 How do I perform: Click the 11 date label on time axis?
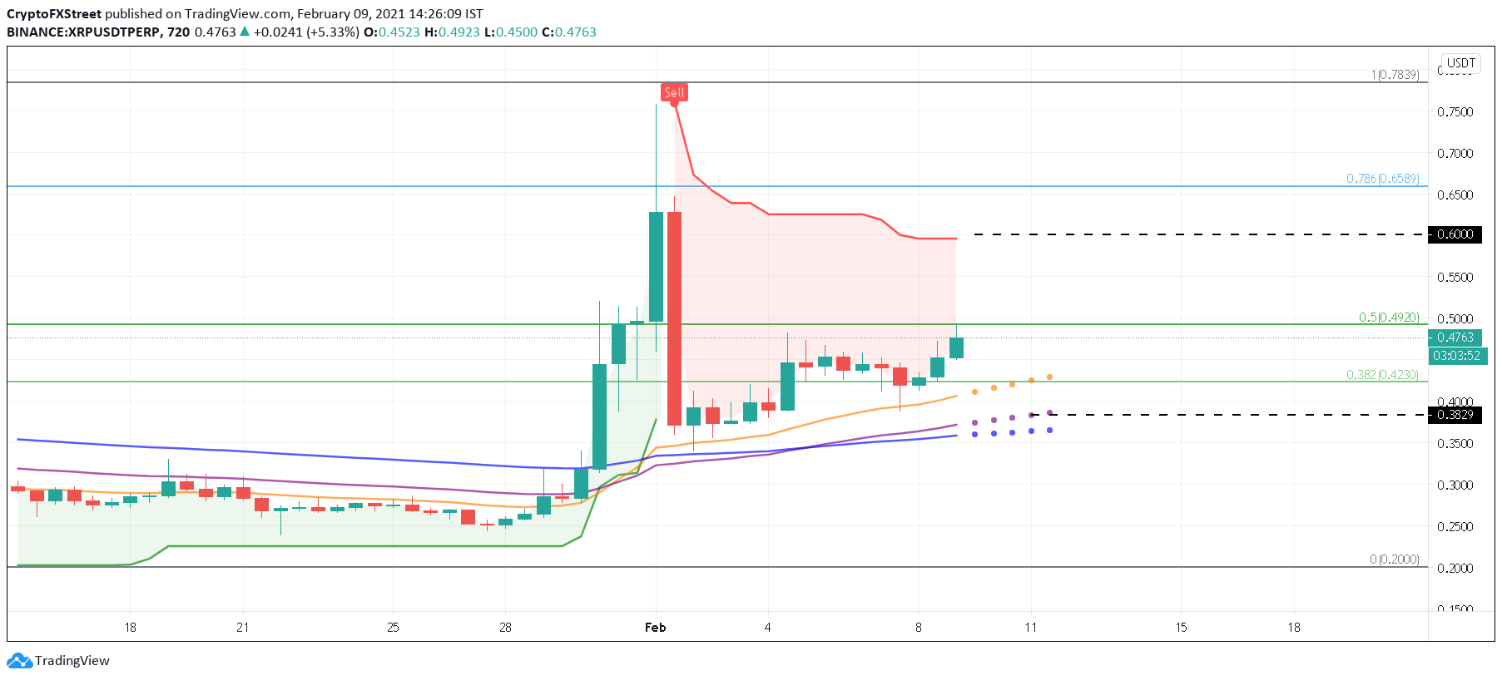point(1031,628)
